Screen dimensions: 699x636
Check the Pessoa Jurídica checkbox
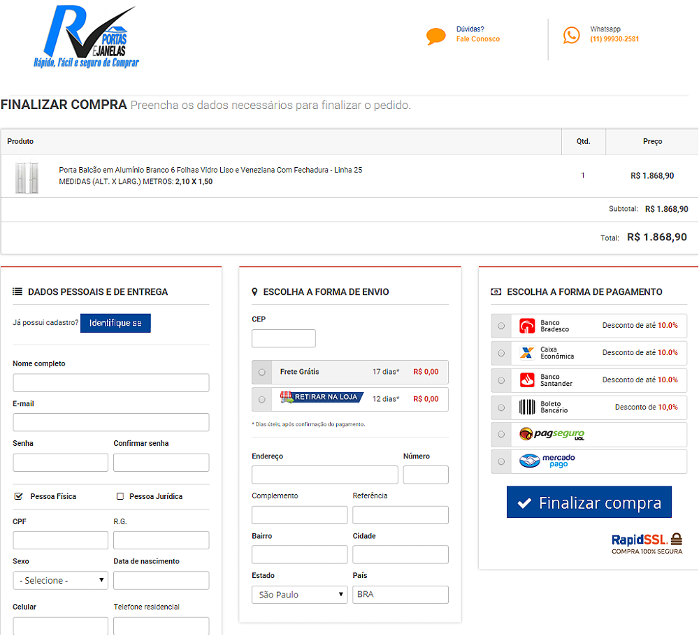pyautogui.click(x=120, y=496)
